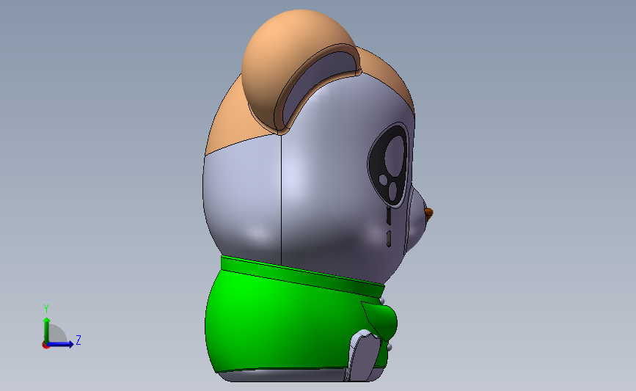
Task: Select the black eye patch on the model's face
Action: tap(387, 166)
